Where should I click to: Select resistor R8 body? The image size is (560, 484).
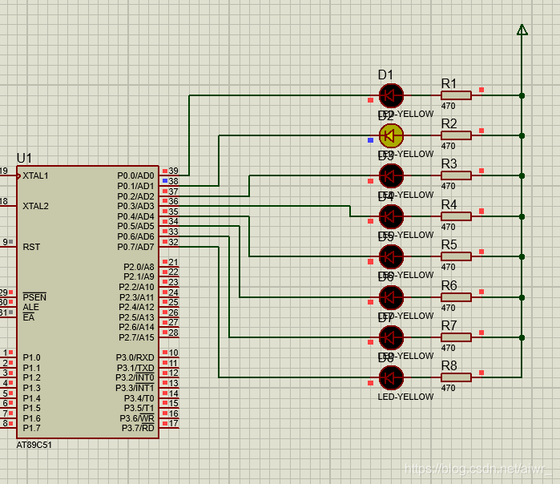(x=456, y=377)
